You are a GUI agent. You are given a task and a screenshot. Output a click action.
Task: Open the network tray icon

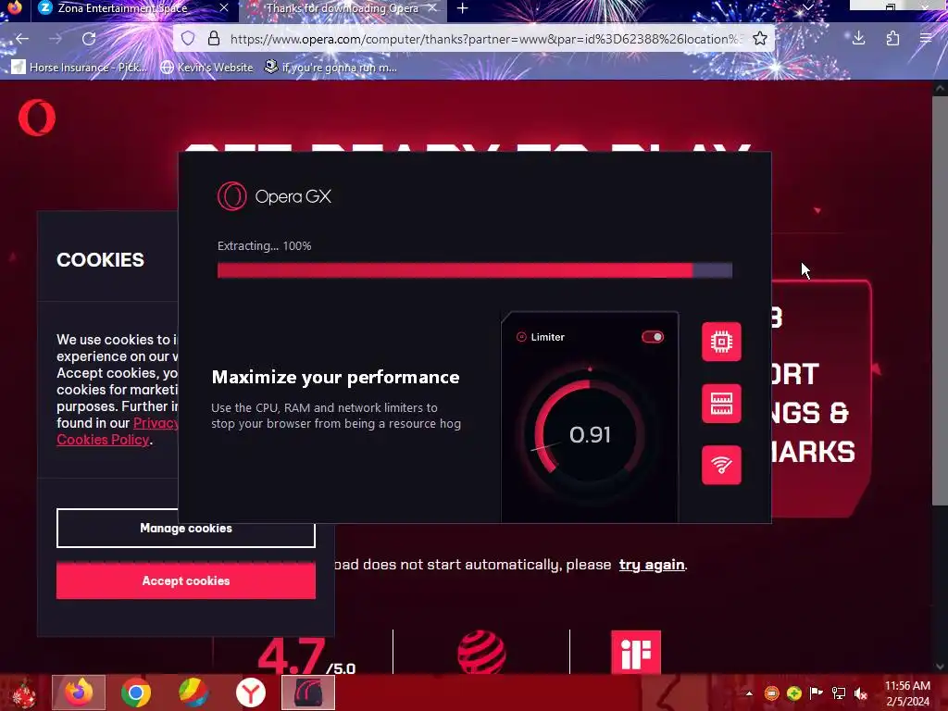[839, 692]
